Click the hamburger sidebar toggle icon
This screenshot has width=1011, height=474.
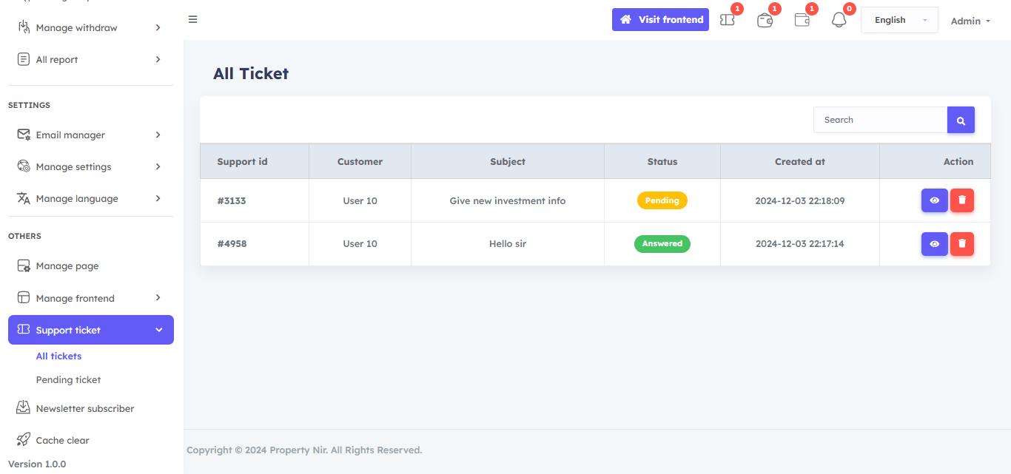[192, 19]
